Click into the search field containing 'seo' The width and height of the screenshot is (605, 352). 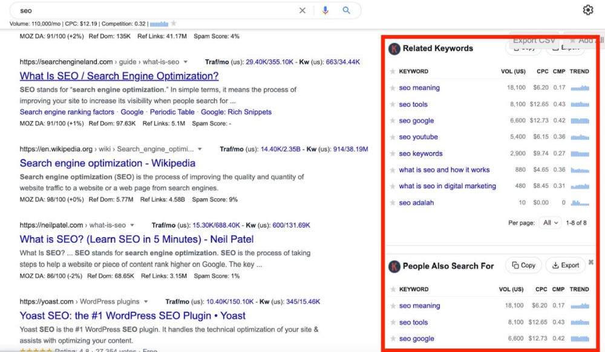pyautogui.click(x=151, y=10)
